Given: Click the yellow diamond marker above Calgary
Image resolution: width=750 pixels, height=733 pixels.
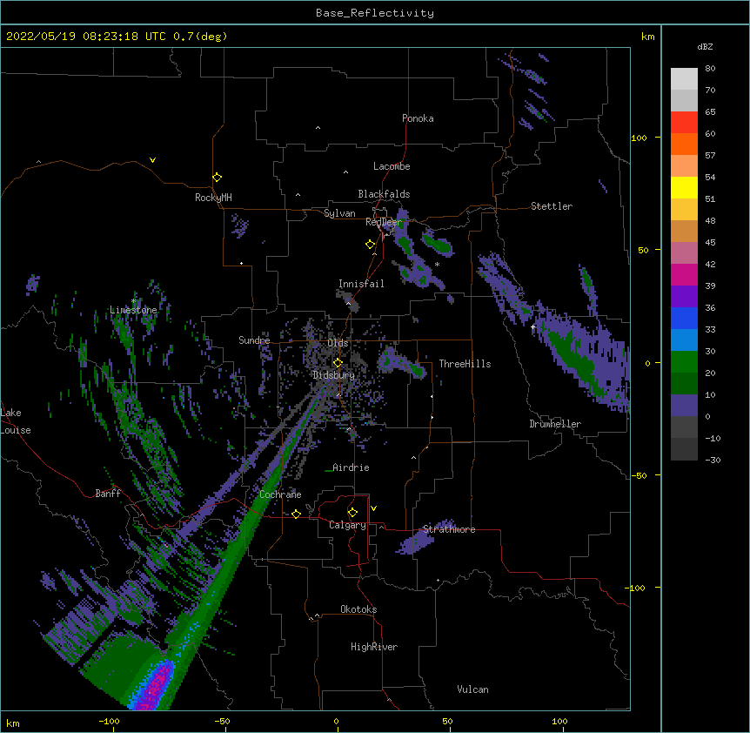Looking at the screenshot, I should 352,513.
